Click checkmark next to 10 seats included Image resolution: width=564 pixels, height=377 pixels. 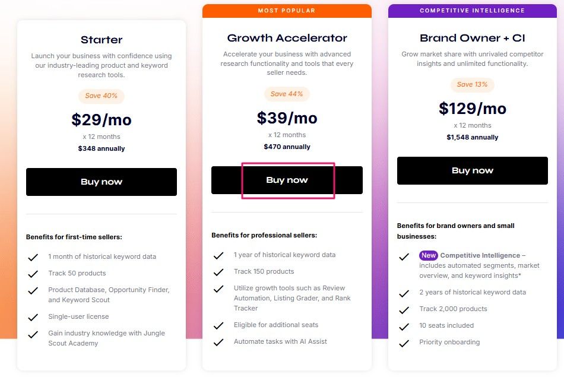click(404, 327)
